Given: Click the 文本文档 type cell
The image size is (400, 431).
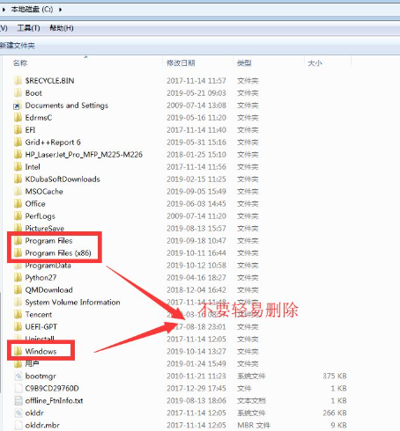Looking at the screenshot, I should [x=251, y=400].
